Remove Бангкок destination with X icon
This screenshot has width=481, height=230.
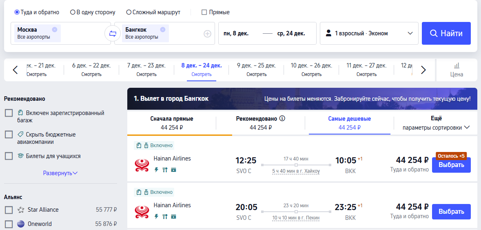click(163, 30)
